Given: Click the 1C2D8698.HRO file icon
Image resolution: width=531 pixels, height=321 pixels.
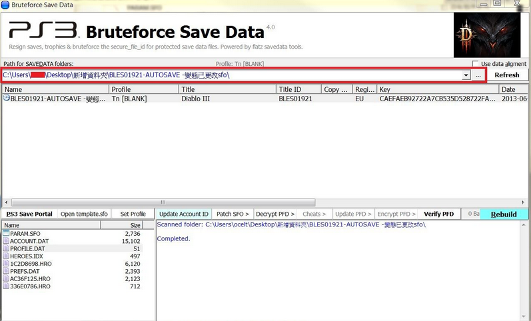Looking at the screenshot, I should (x=6, y=264).
